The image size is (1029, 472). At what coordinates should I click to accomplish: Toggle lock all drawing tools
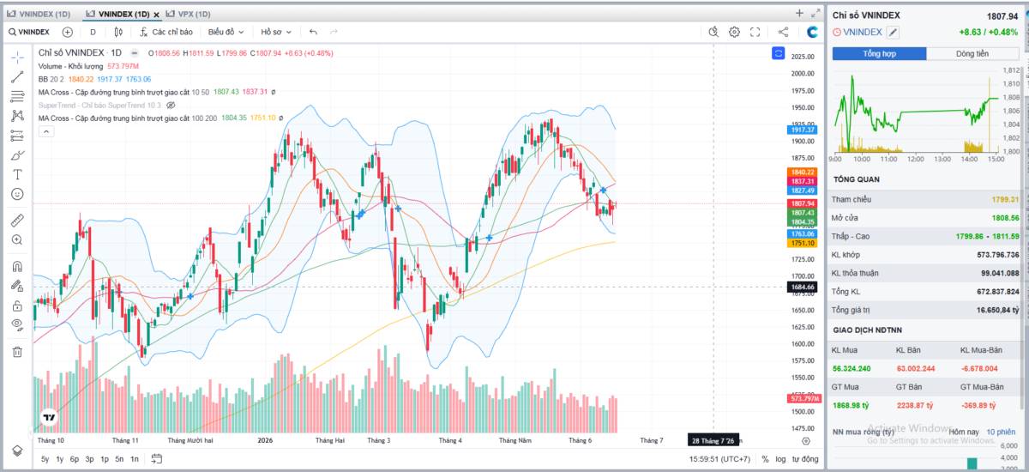click(16, 306)
